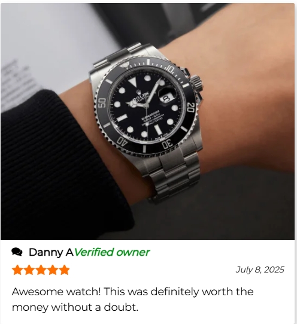Screen dimensions: 297x324
Task: Click the review text starting 'Awesome watch!'
Action: (132, 299)
